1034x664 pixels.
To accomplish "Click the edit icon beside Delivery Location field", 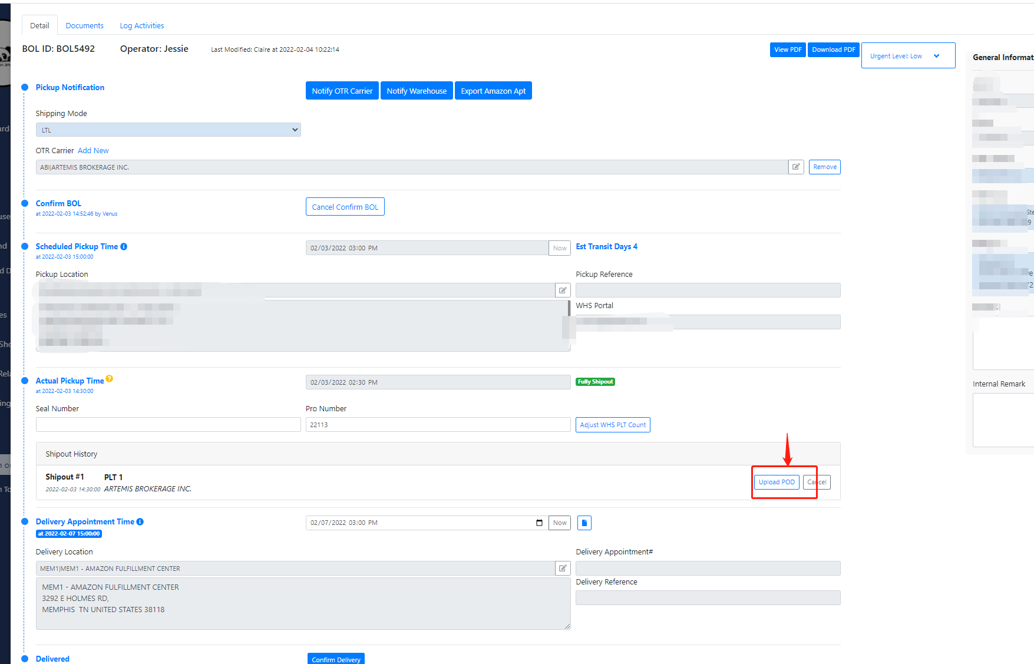I will tap(563, 569).
